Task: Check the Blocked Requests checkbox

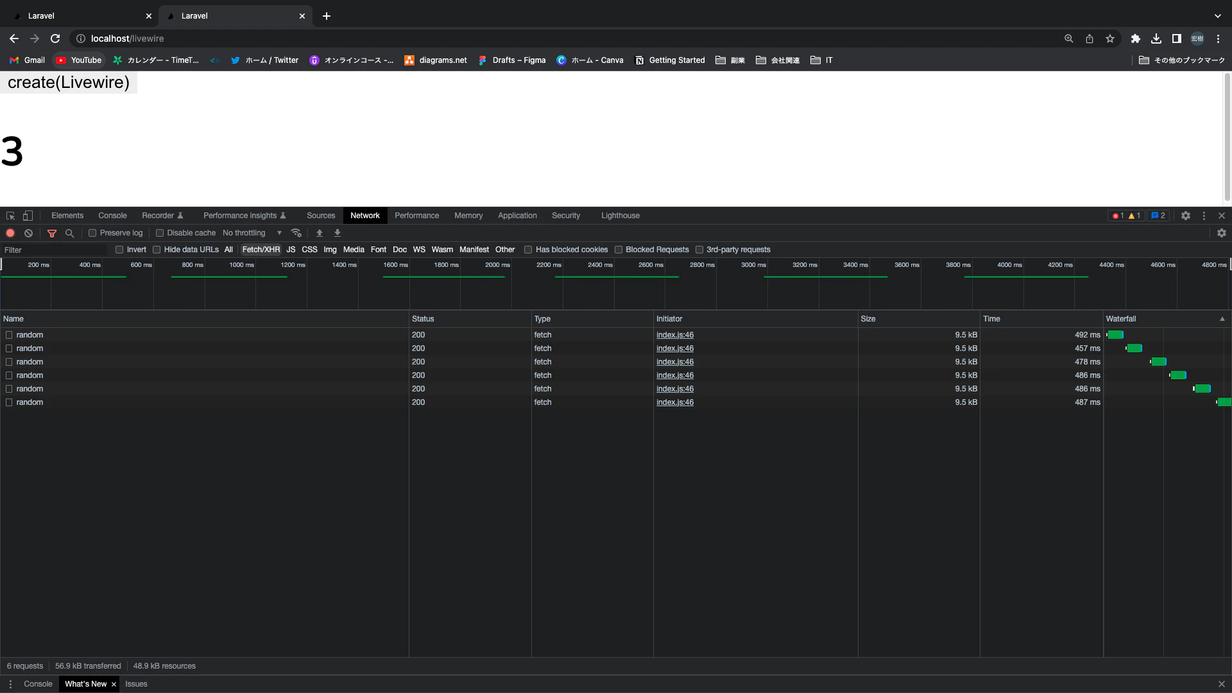Action: click(x=619, y=250)
